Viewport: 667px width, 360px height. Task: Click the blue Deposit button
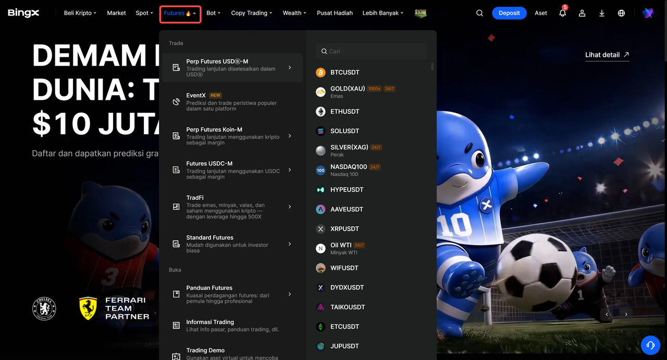click(509, 13)
